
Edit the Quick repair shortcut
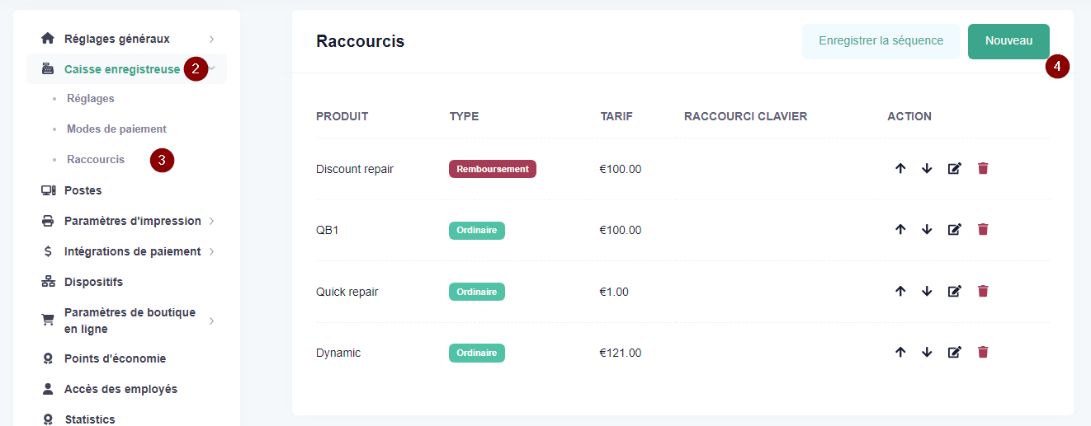(955, 291)
